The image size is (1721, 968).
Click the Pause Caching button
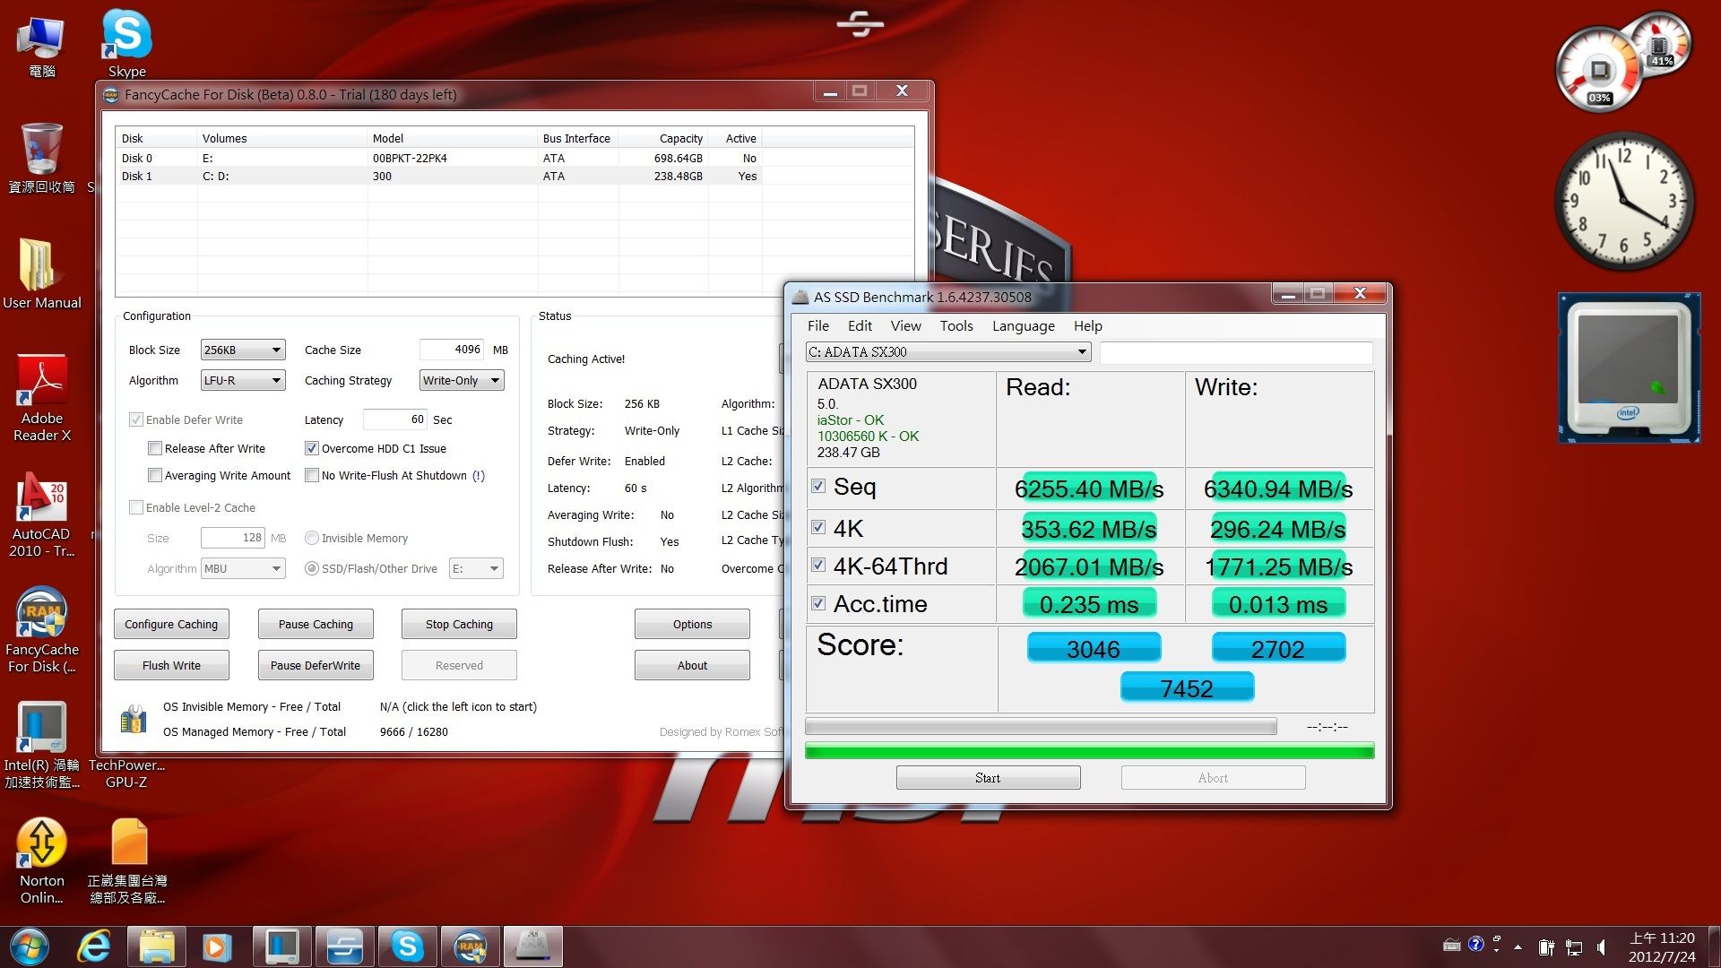point(316,624)
